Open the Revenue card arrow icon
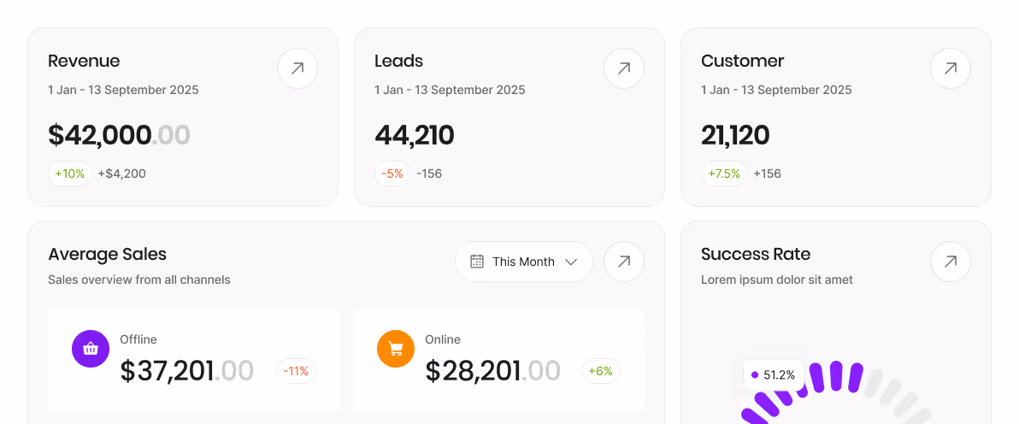The width and height of the screenshot is (1019, 424). click(297, 68)
